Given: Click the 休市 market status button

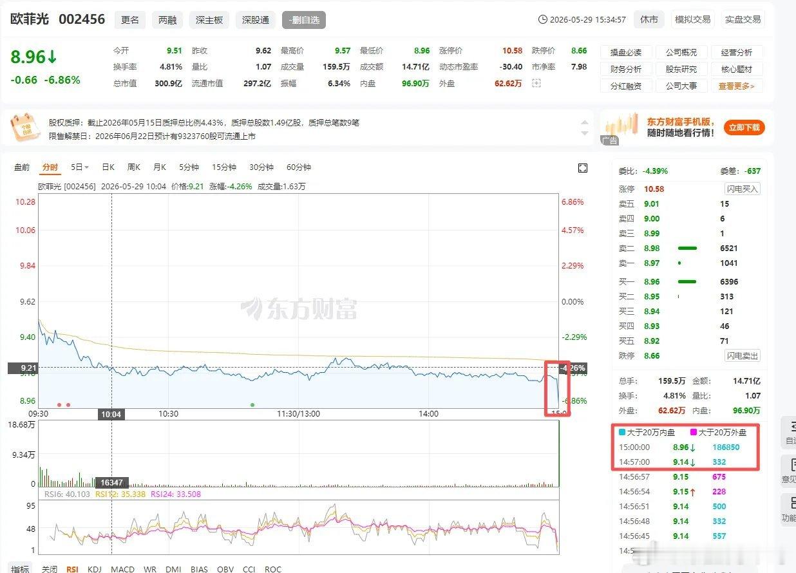Looking at the screenshot, I should pos(649,19).
